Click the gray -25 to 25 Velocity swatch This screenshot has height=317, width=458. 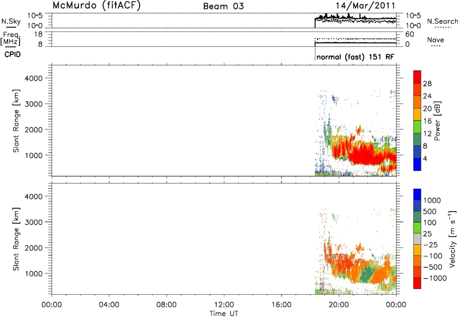(x=417, y=239)
